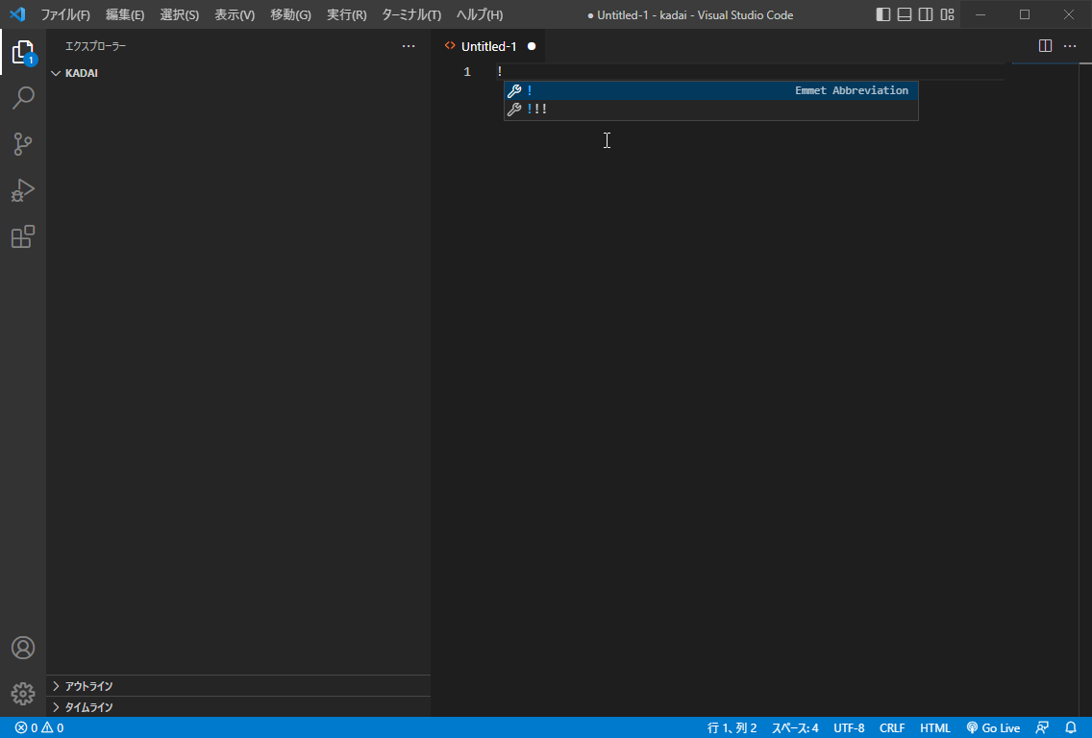Toggle the bottom panel layout button
The height and width of the screenshot is (738, 1092).
(x=905, y=14)
